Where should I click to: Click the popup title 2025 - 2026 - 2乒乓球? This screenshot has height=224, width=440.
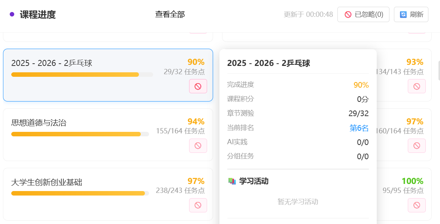tap(268, 63)
